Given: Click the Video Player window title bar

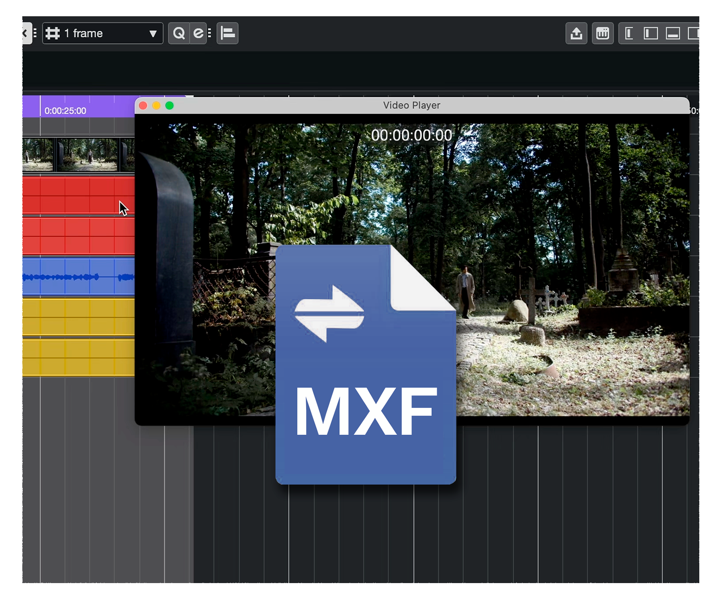Looking at the screenshot, I should pos(411,106).
